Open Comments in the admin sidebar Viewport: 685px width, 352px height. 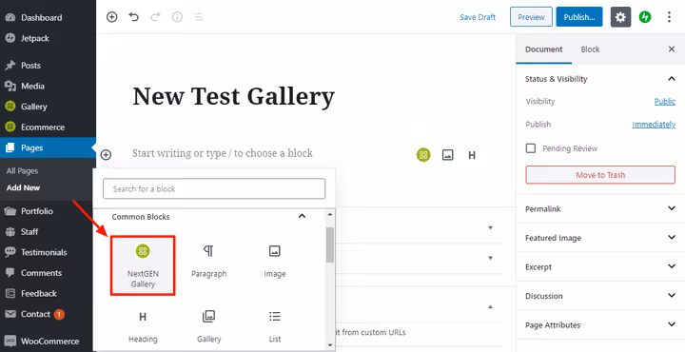point(41,273)
